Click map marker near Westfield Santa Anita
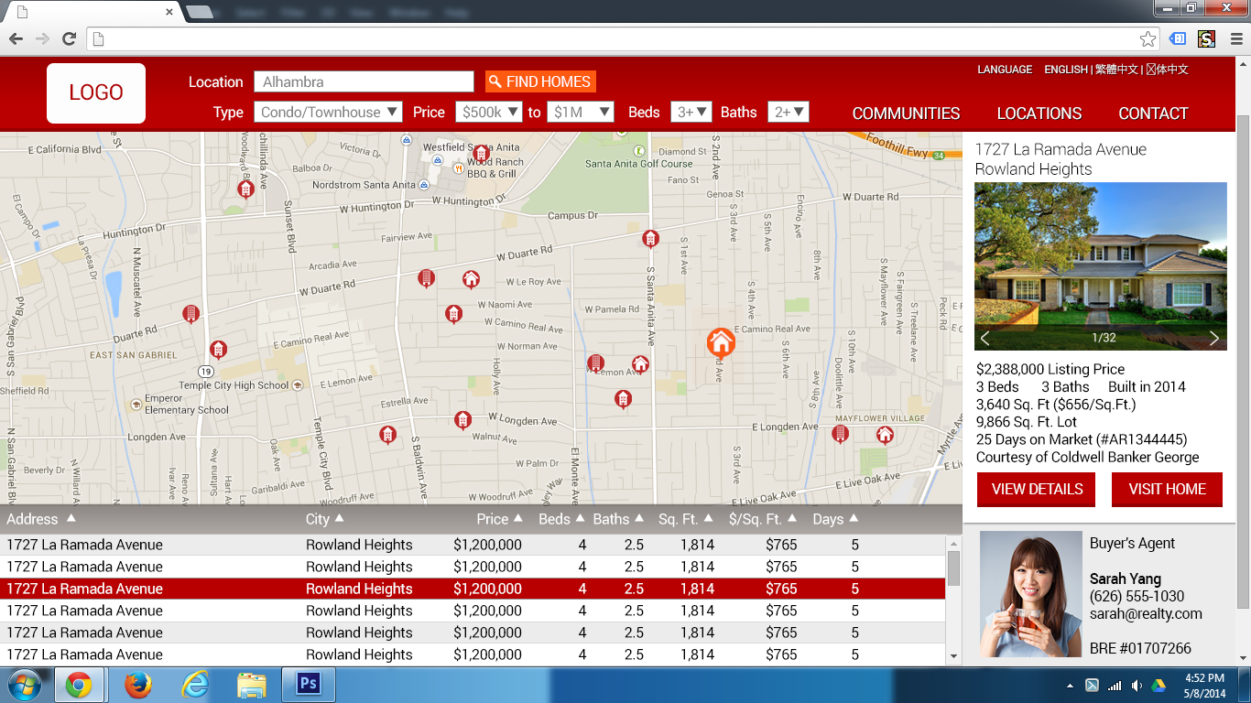Viewport: 1251px width, 703px height. (481, 153)
